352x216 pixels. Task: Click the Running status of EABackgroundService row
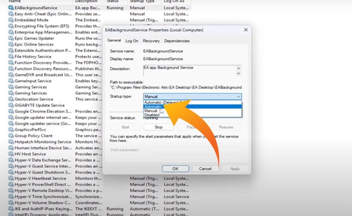[115, 8]
